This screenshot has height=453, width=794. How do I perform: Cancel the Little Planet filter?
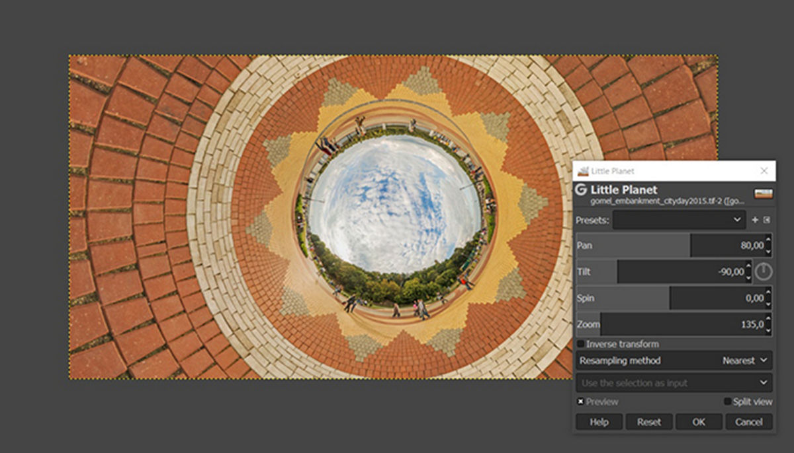[748, 422]
